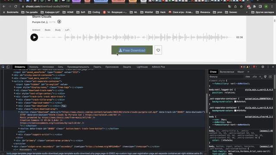276x155 pixels.
Task: Open the 14 - Входящие bookmark
Action: point(115,12)
